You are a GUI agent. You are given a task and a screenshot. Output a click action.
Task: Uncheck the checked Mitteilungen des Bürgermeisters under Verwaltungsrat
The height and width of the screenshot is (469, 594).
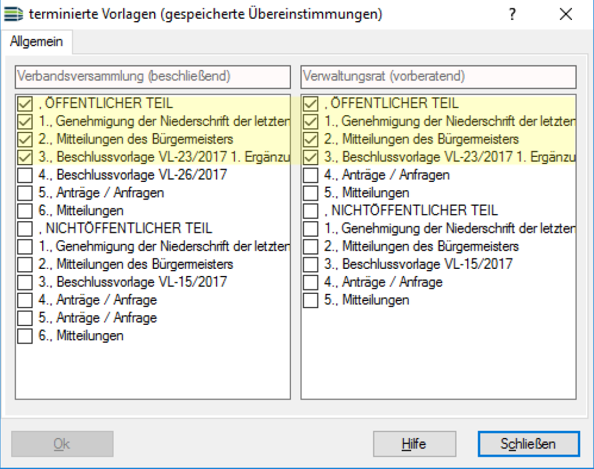tap(311, 139)
